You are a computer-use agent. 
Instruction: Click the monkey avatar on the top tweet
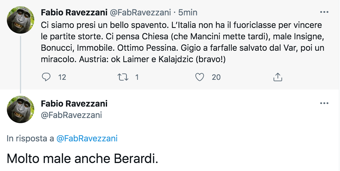pos(21,20)
